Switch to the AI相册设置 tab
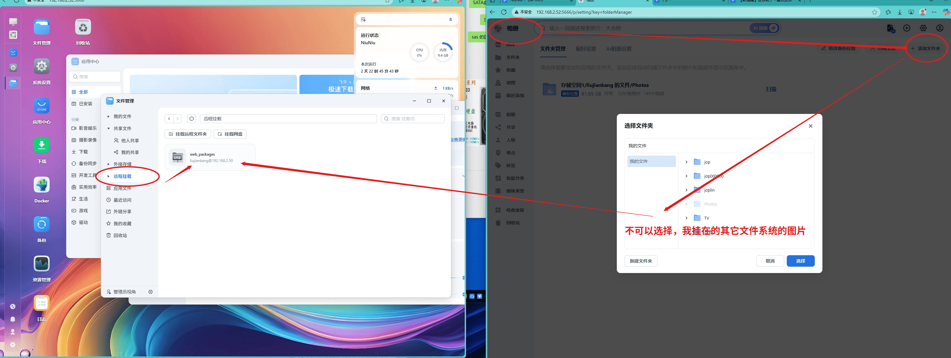Image resolution: width=951 pixels, height=358 pixels. point(619,49)
